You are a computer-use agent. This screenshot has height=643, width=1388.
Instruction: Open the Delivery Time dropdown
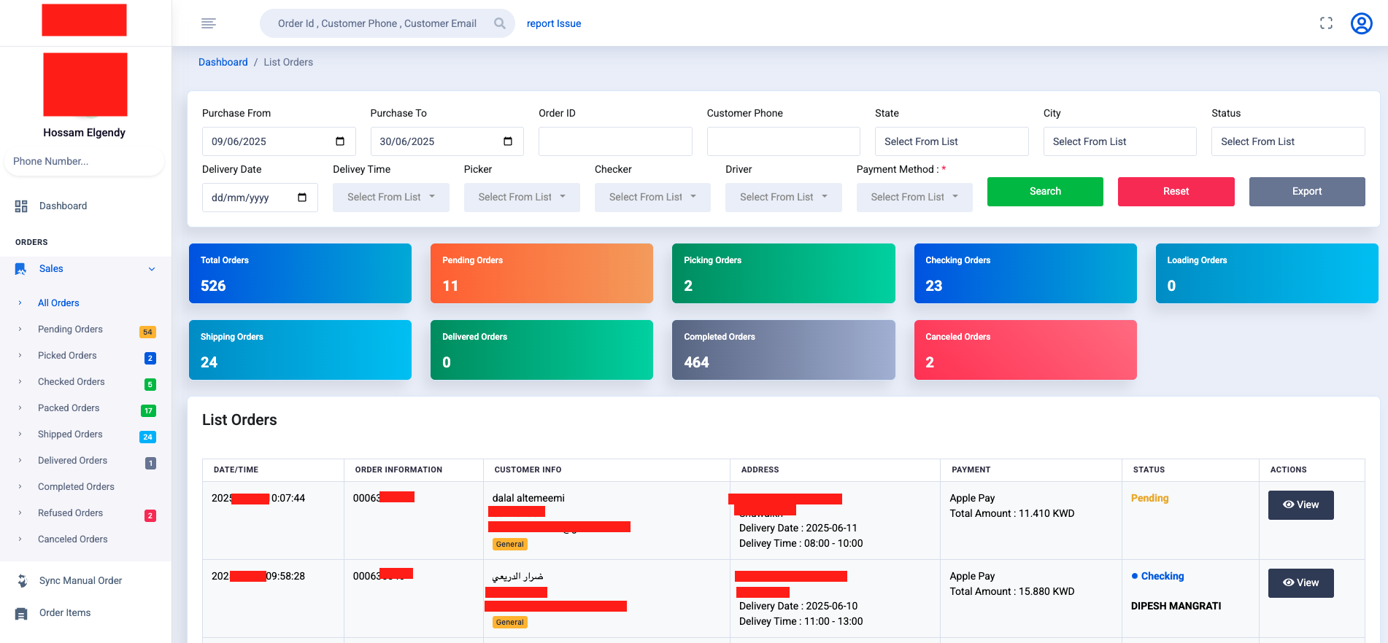tap(390, 198)
